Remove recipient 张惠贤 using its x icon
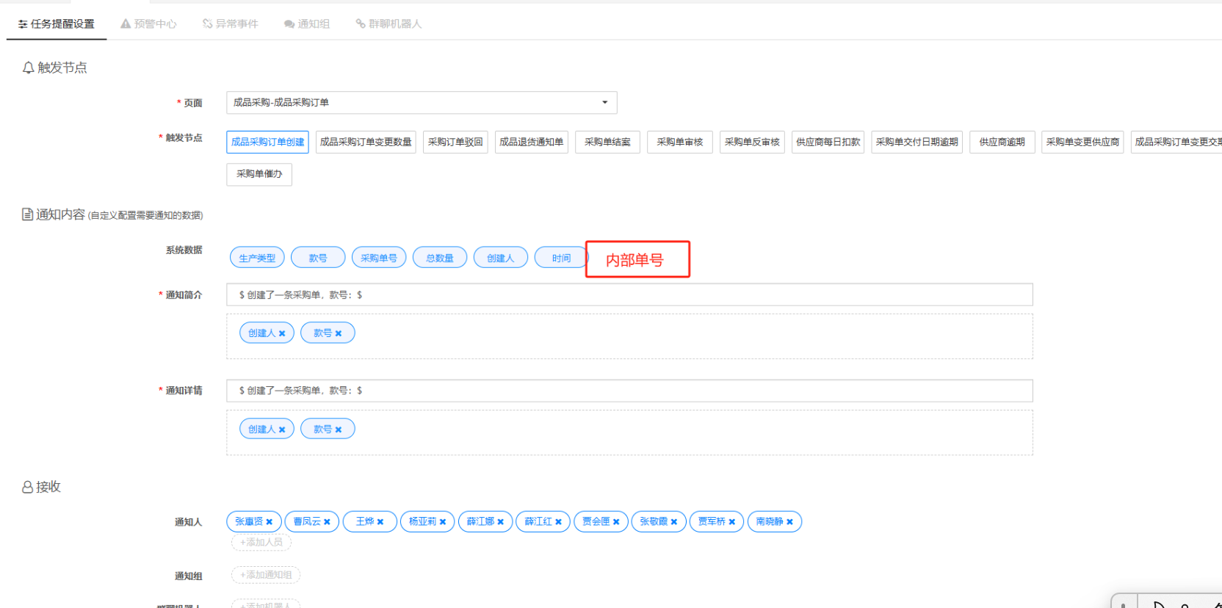 click(270, 522)
